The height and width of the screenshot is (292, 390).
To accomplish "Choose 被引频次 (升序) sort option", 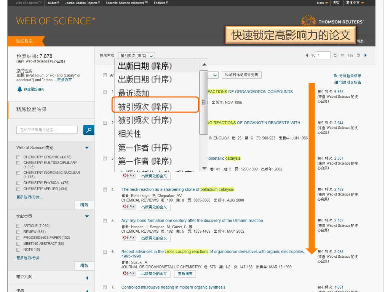I will [x=145, y=121].
